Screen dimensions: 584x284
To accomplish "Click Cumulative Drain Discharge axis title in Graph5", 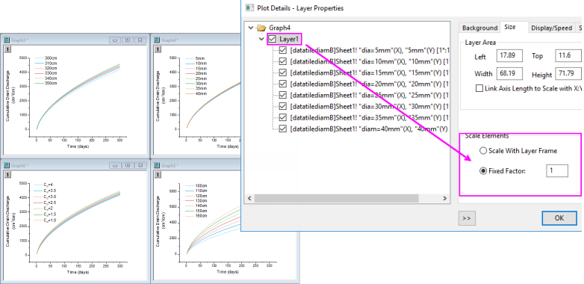I will pyautogui.click(x=158, y=221).
